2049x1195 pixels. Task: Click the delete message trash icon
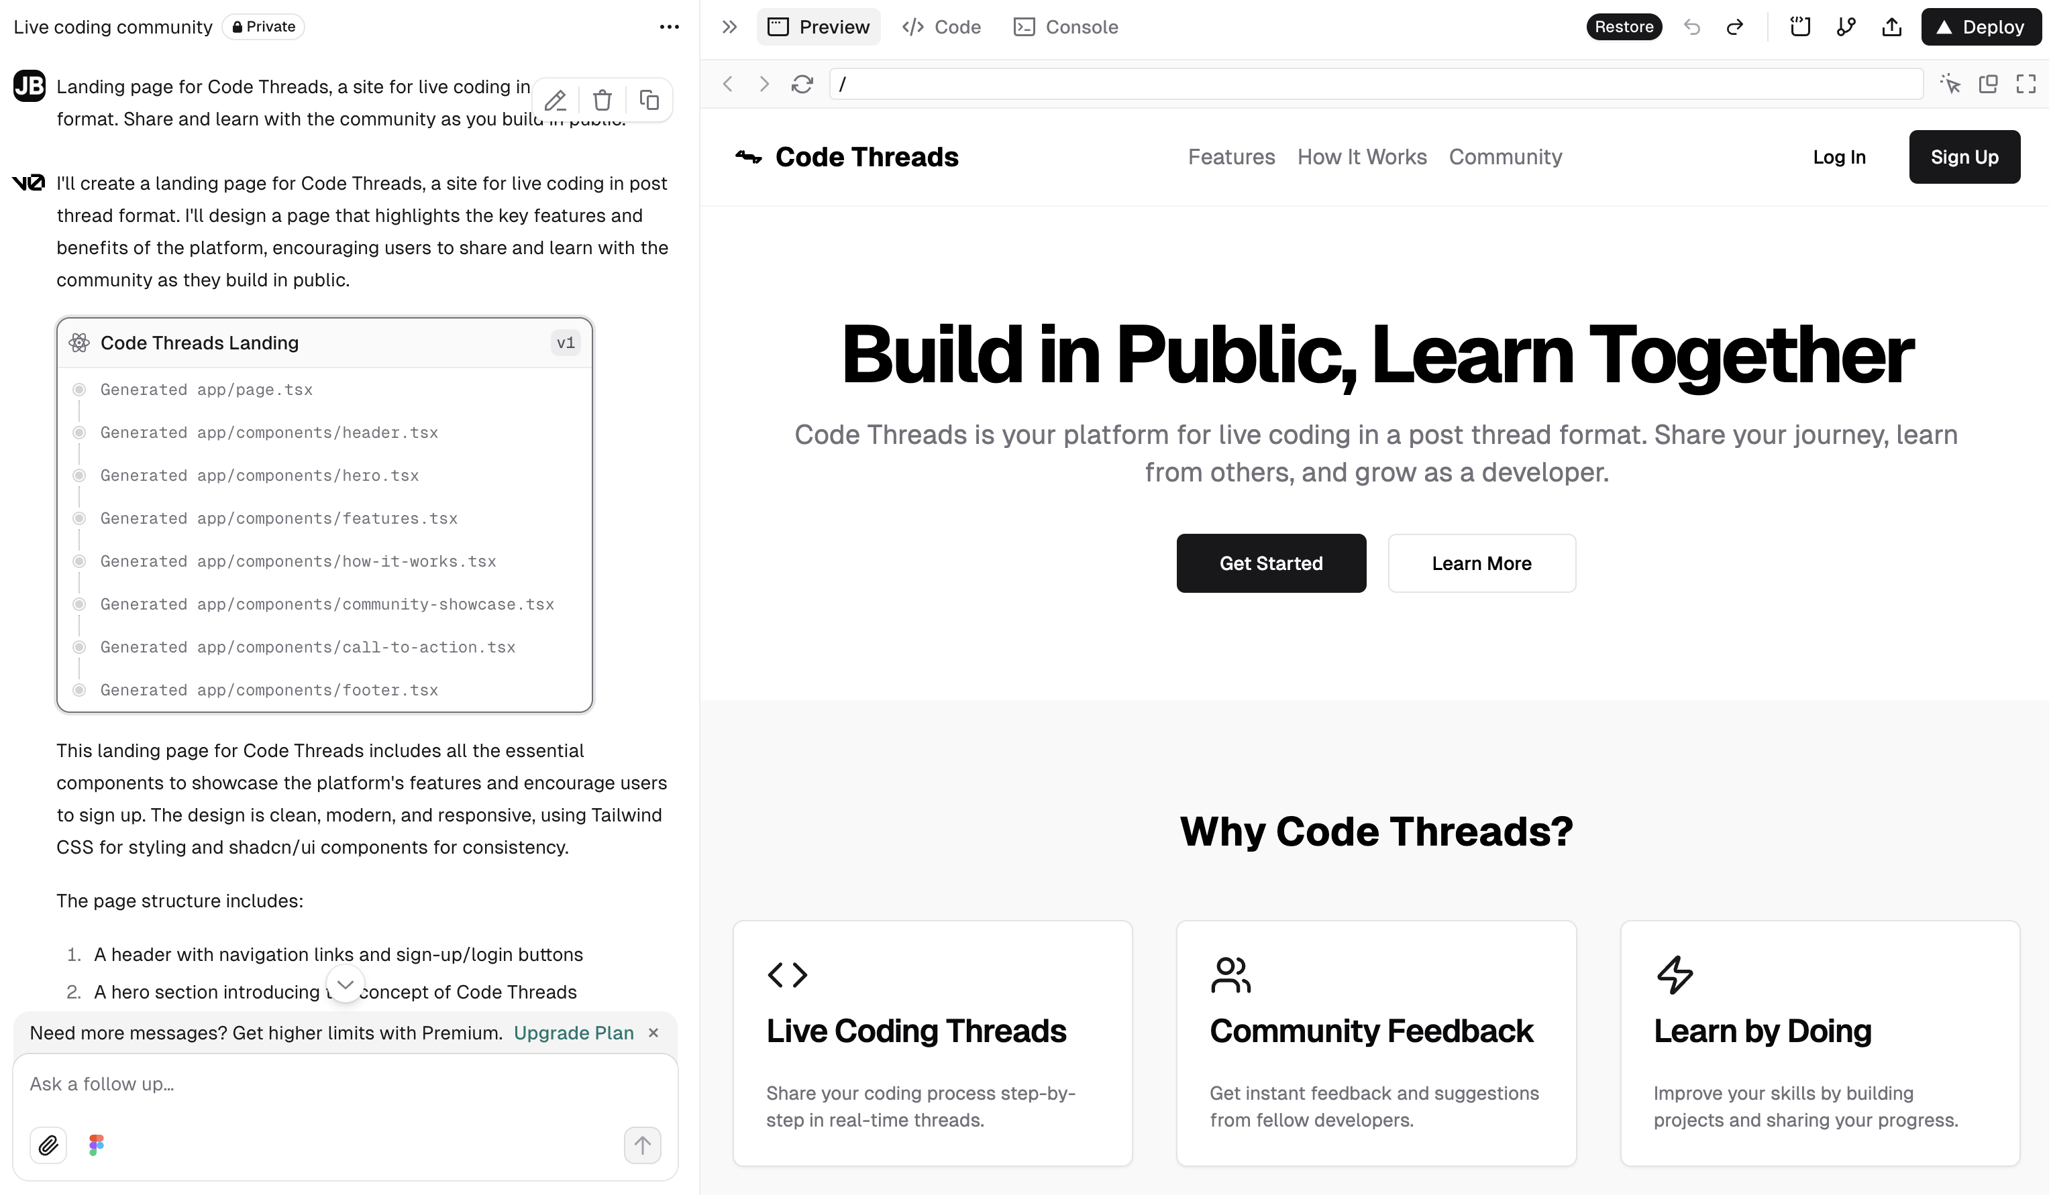tap(602, 101)
